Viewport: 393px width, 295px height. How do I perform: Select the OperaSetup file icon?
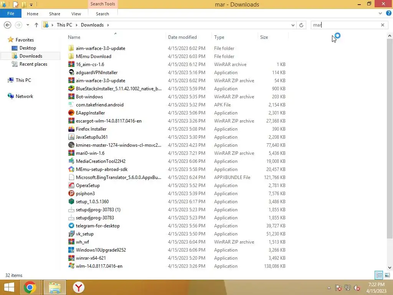tap(71, 186)
